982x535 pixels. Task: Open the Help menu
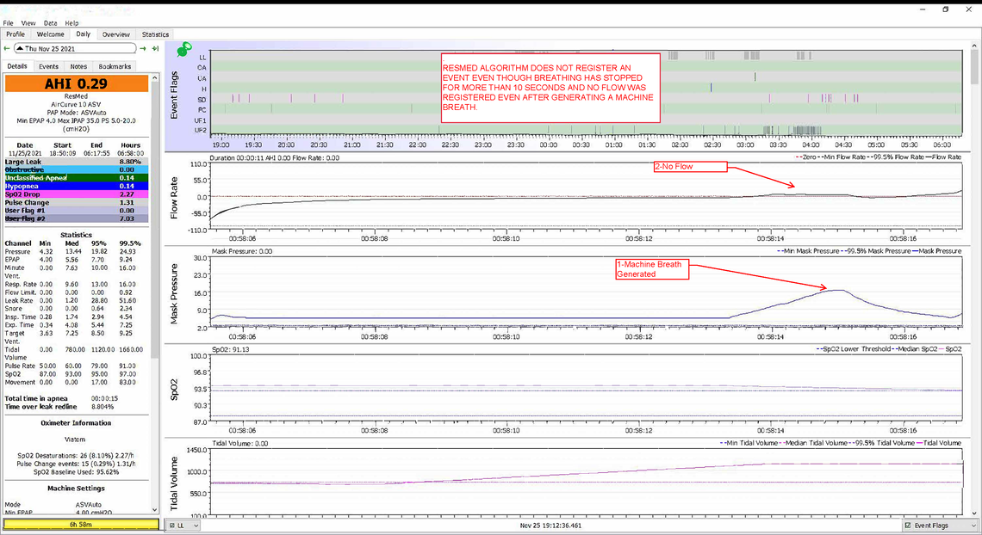click(72, 23)
